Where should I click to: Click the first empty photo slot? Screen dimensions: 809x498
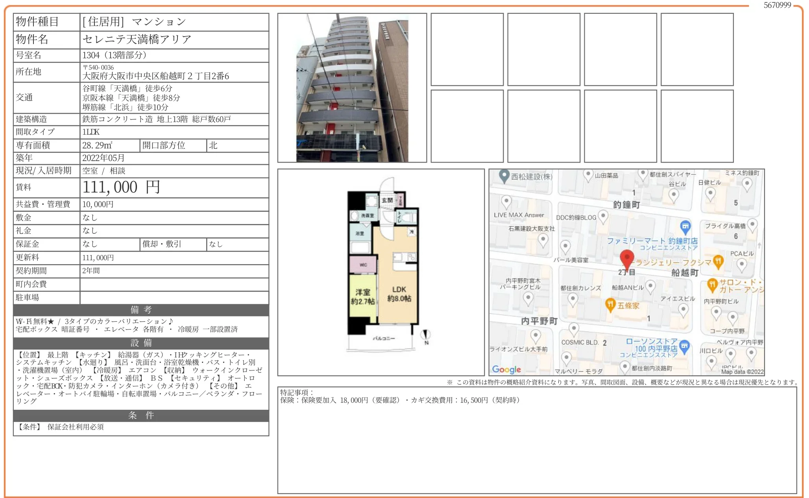467,50
